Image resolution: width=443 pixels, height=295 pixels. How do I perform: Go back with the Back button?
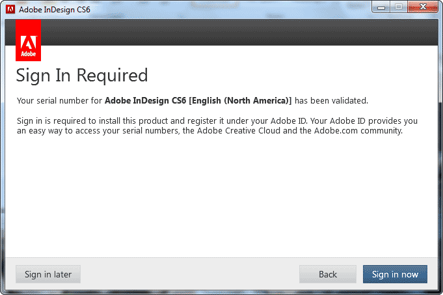328,274
